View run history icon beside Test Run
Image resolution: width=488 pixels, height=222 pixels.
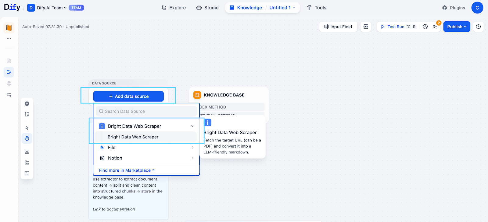click(425, 27)
